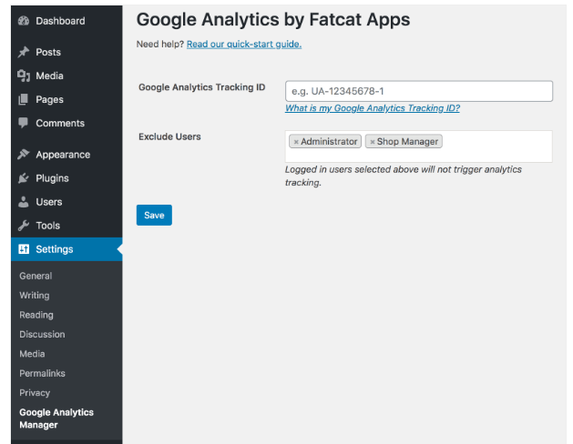Viewport: 573px width, 444px height.
Task: Click What is my Google Analytics Tracking ID link
Action: (x=373, y=108)
